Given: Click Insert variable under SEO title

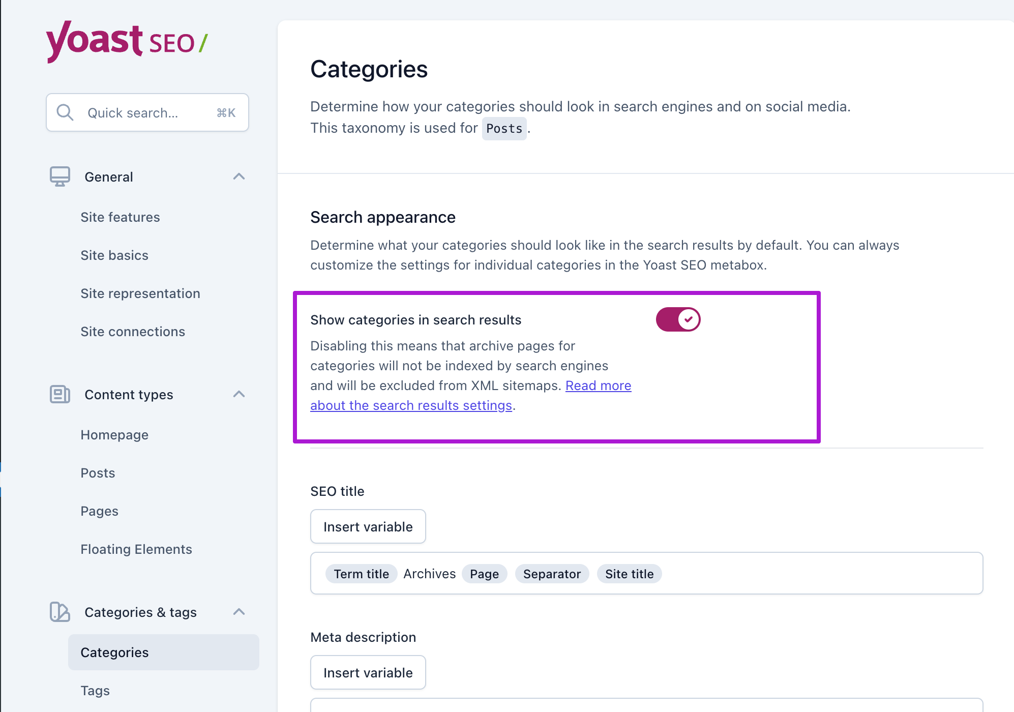Looking at the screenshot, I should click(x=368, y=526).
